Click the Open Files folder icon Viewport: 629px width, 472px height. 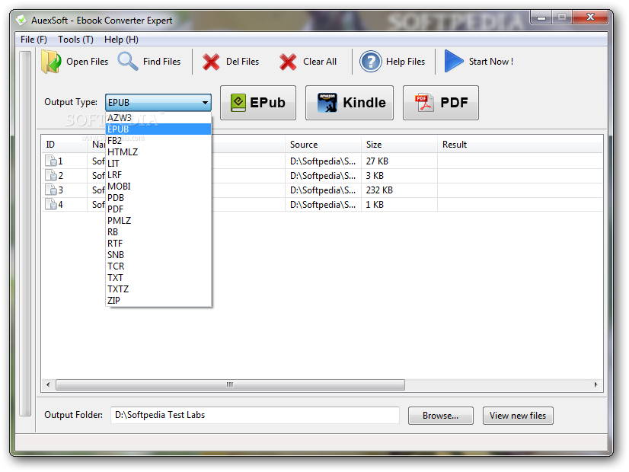51,62
